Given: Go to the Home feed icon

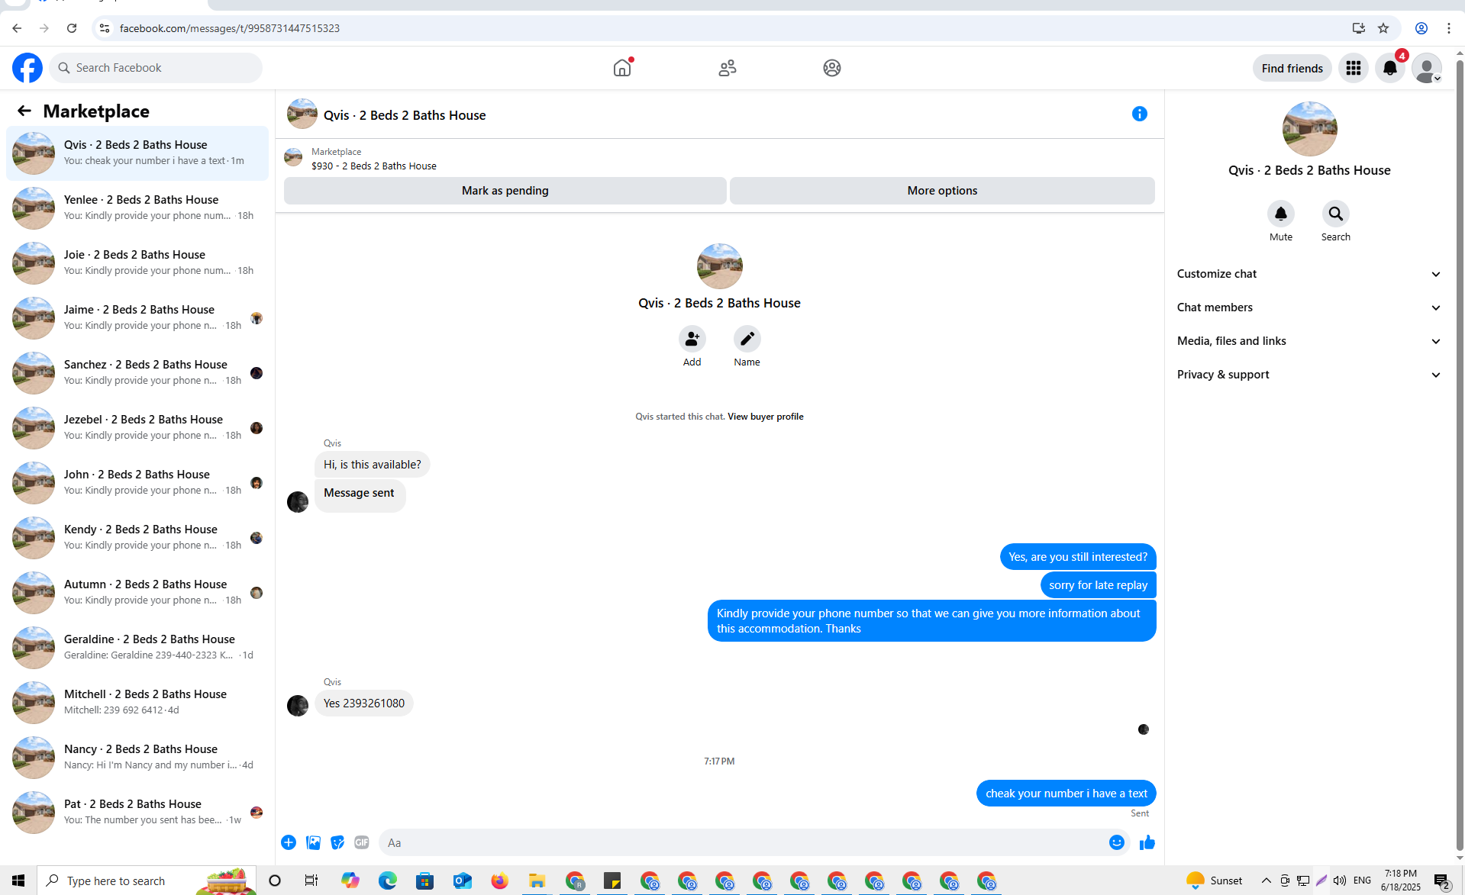Looking at the screenshot, I should tap(622, 68).
